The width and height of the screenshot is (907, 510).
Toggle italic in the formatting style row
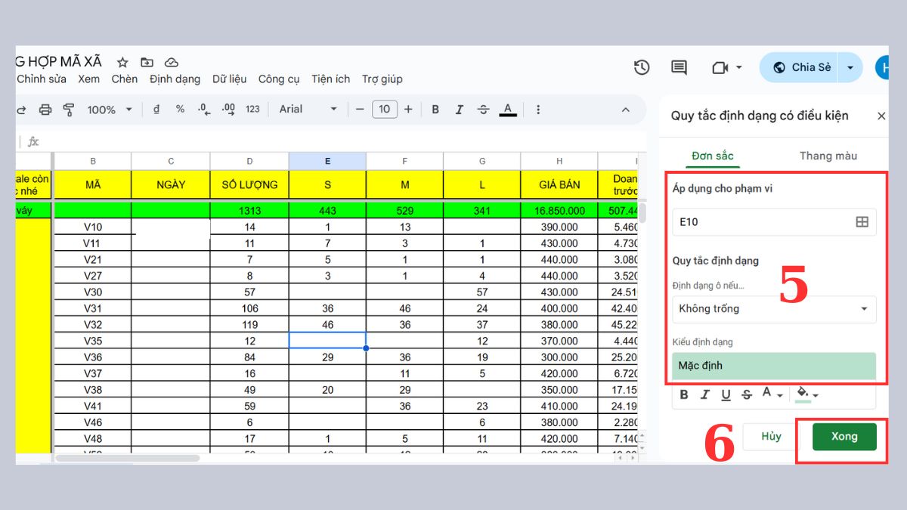tap(705, 394)
